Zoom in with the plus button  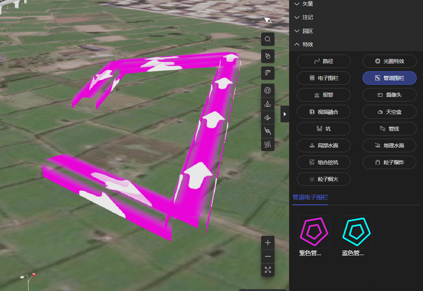pyautogui.click(x=267, y=243)
